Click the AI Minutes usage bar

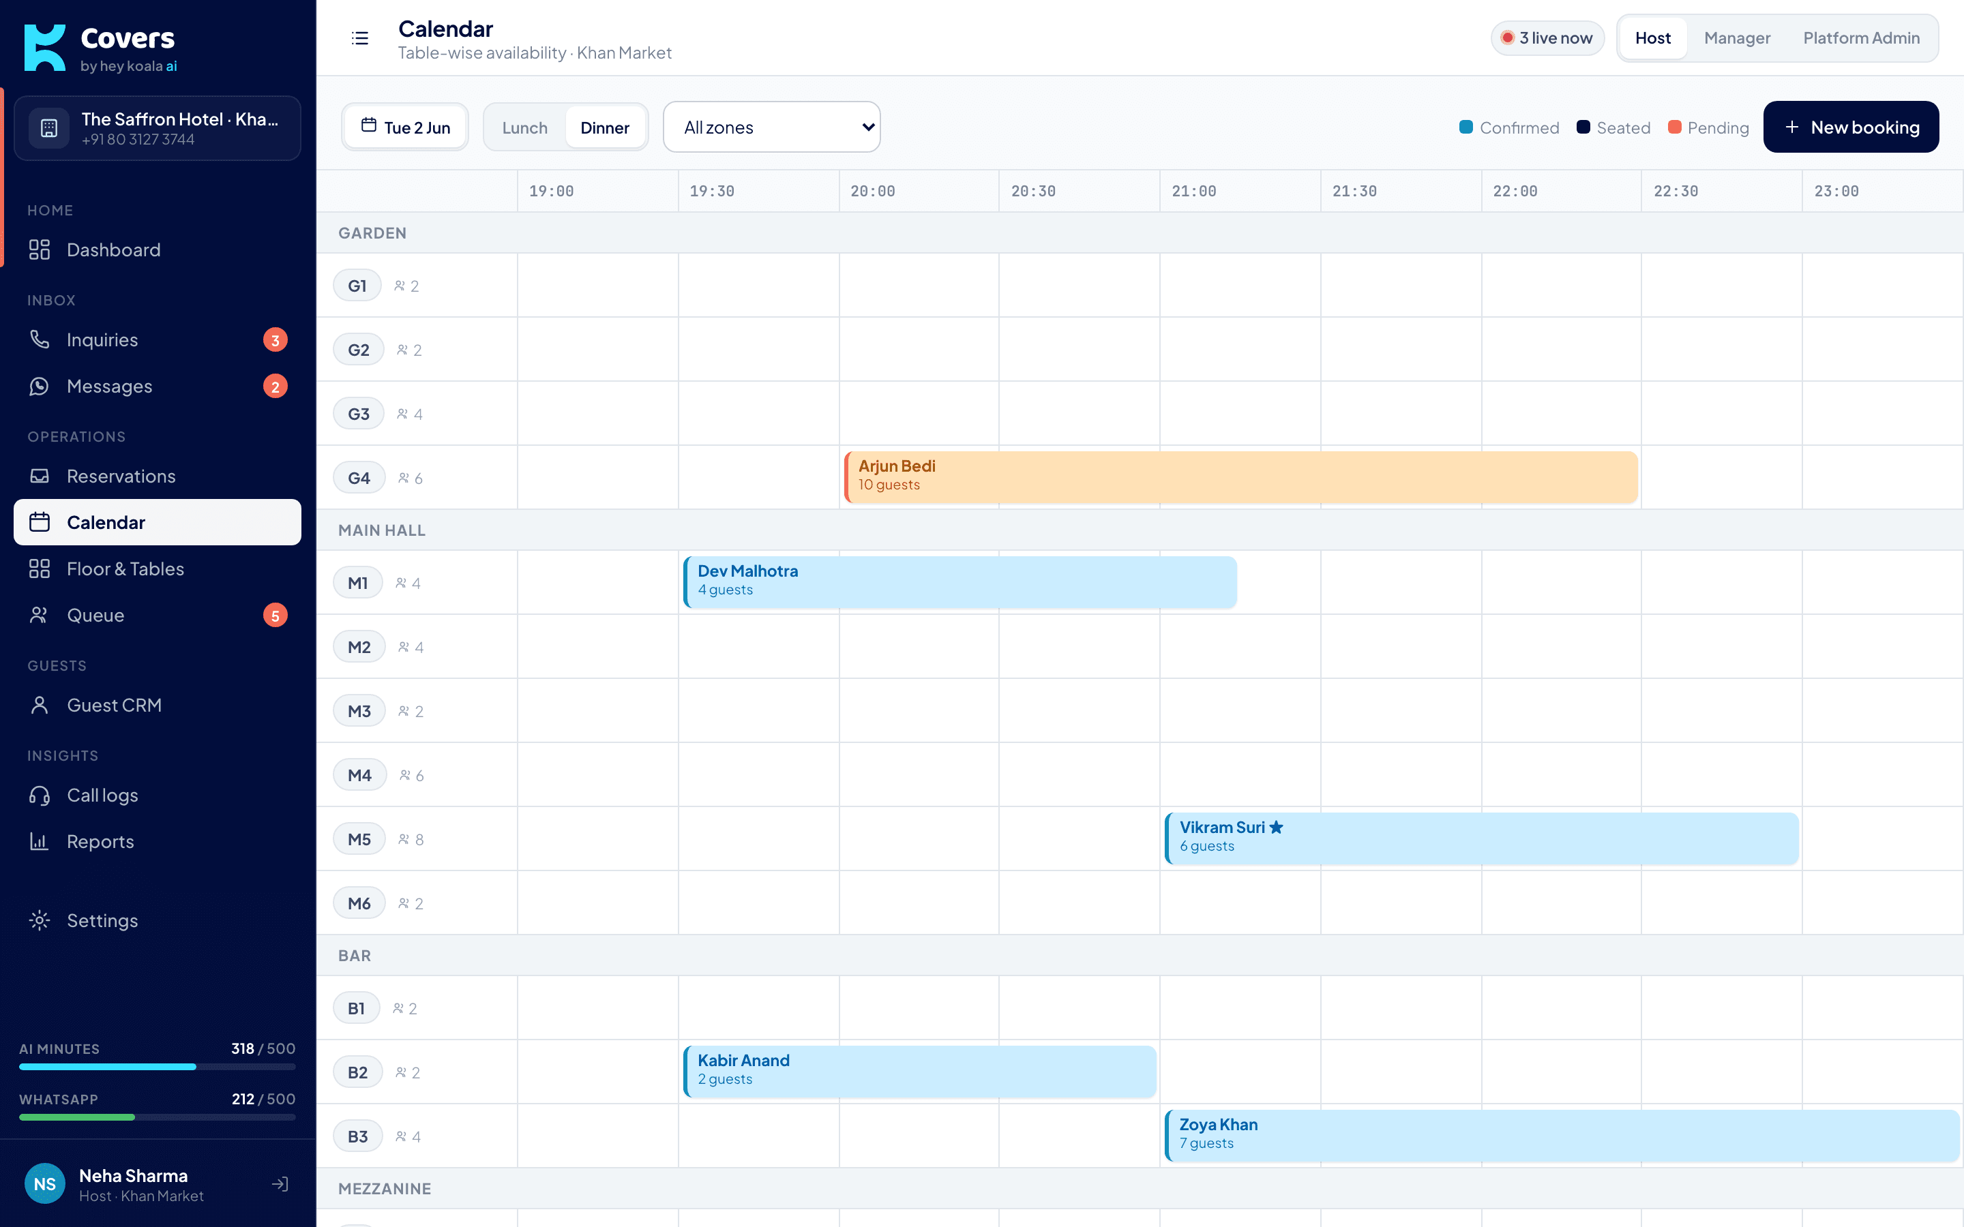(158, 1067)
